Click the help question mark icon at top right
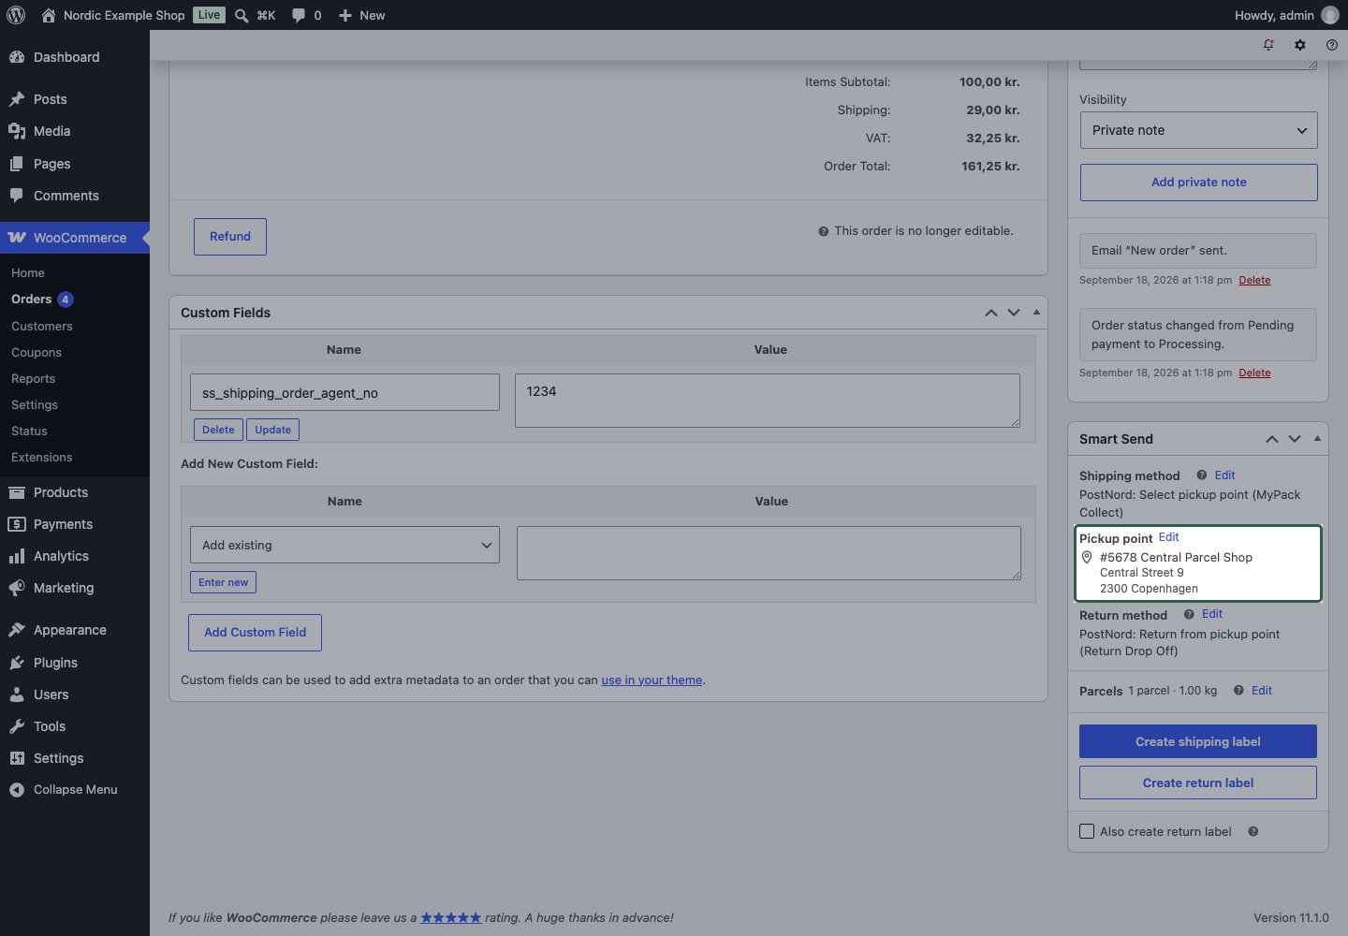Image resolution: width=1348 pixels, height=936 pixels. pos(1332,45)
